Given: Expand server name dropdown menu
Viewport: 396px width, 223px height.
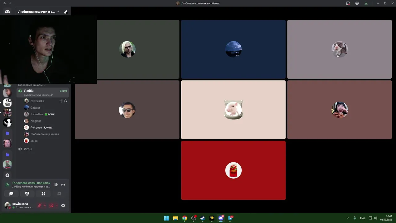Looking at the screenshot, I should pyautogui.click(x=58, y=12).
